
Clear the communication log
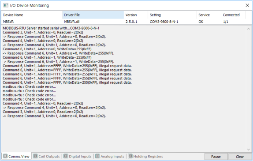(x=240, y=157)
